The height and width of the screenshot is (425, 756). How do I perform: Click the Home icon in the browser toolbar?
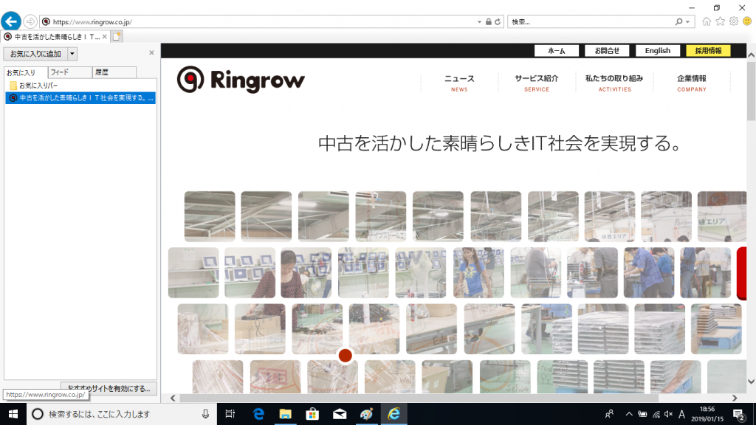coord(707,21)
